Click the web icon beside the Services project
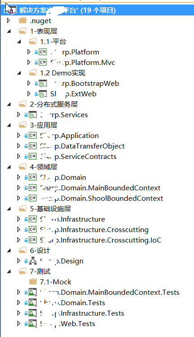The height and width of the screenshot is (337, 194). [32, 115]
